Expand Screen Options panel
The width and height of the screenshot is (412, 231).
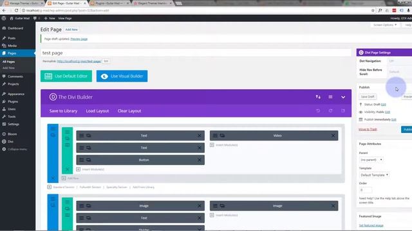tap(385, 25)
